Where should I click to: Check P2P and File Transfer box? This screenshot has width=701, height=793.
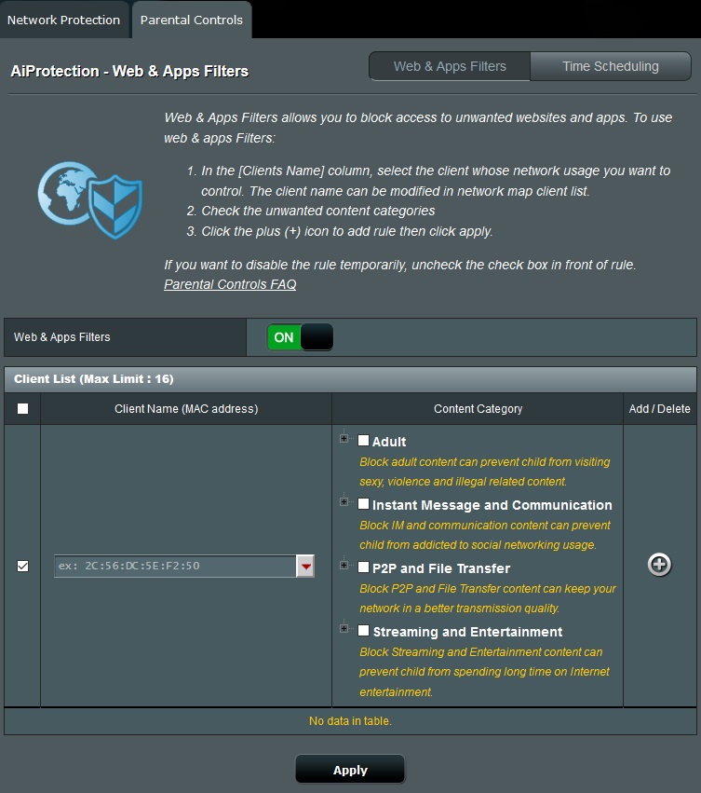point(363,567)
